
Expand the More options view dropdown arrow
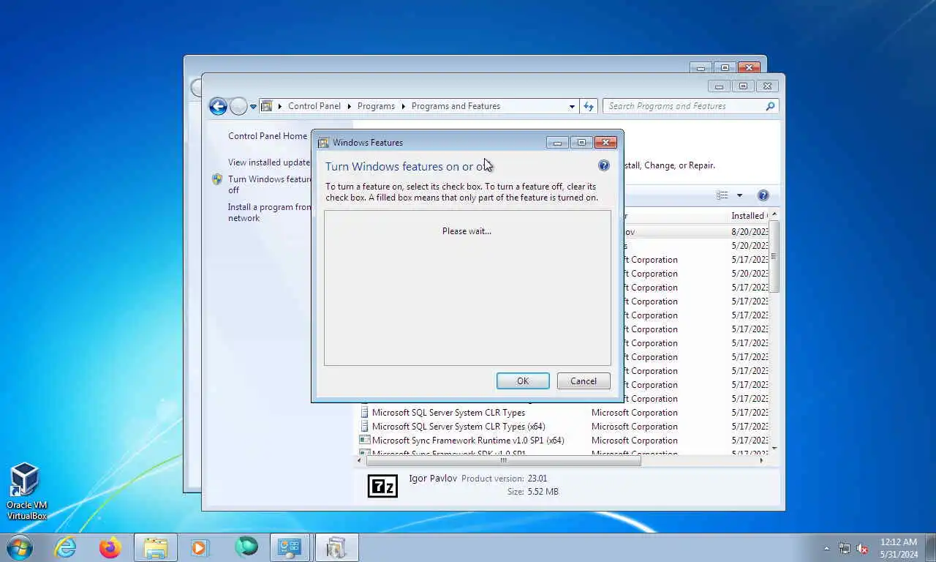point(739,195)
